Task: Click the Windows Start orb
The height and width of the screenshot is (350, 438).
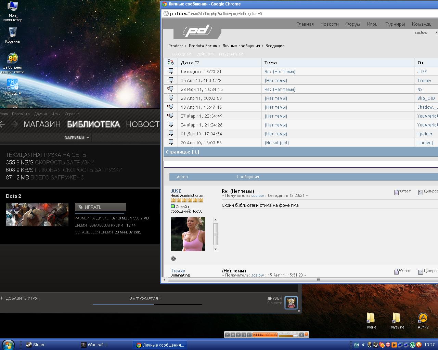Action: click(8, 345)
